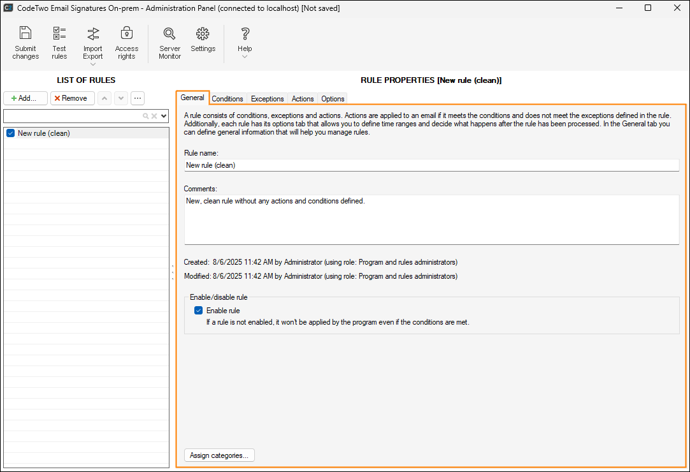Expand the Help menu dropdown
Image resolution: width=690 pixels, height=472 pixels.
[245, 57]
